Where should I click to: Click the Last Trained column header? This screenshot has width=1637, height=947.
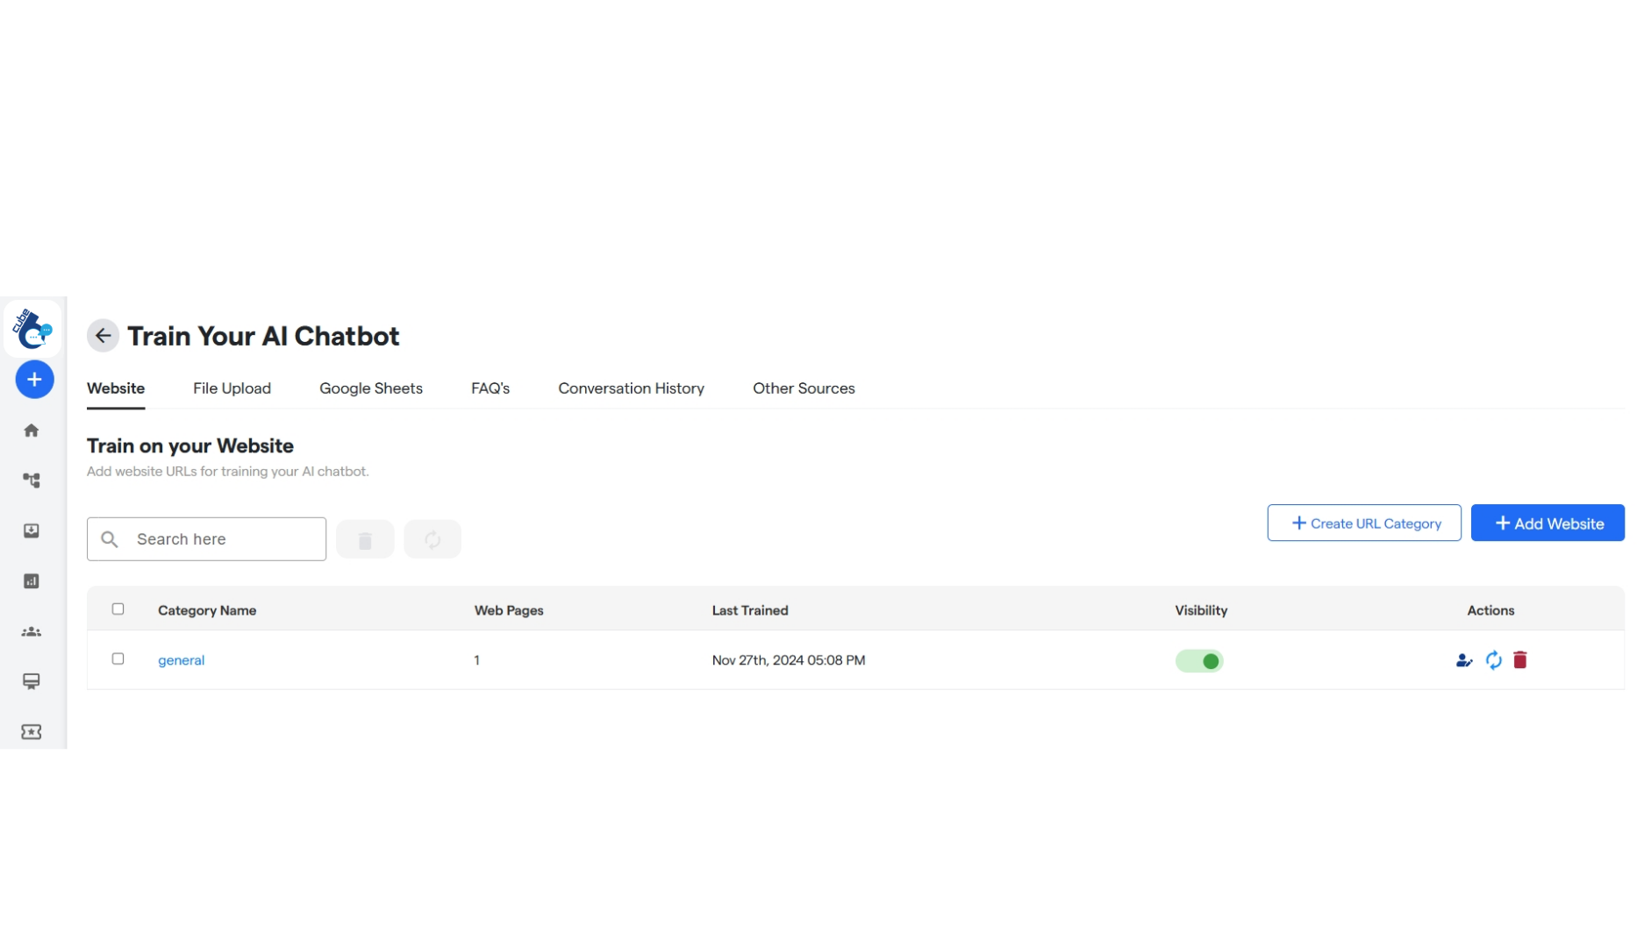pos(750,610)
